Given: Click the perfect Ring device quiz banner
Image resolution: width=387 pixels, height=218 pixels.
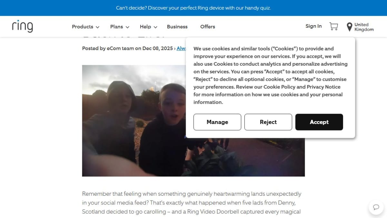Looking at the screenshot, I should tap(193, 8).
